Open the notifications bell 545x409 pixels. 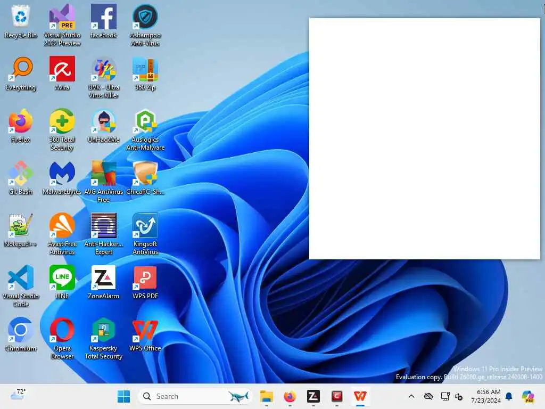click(509, 396)
